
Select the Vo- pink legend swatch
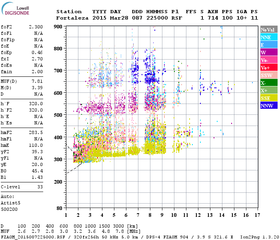tap(269, 60)
